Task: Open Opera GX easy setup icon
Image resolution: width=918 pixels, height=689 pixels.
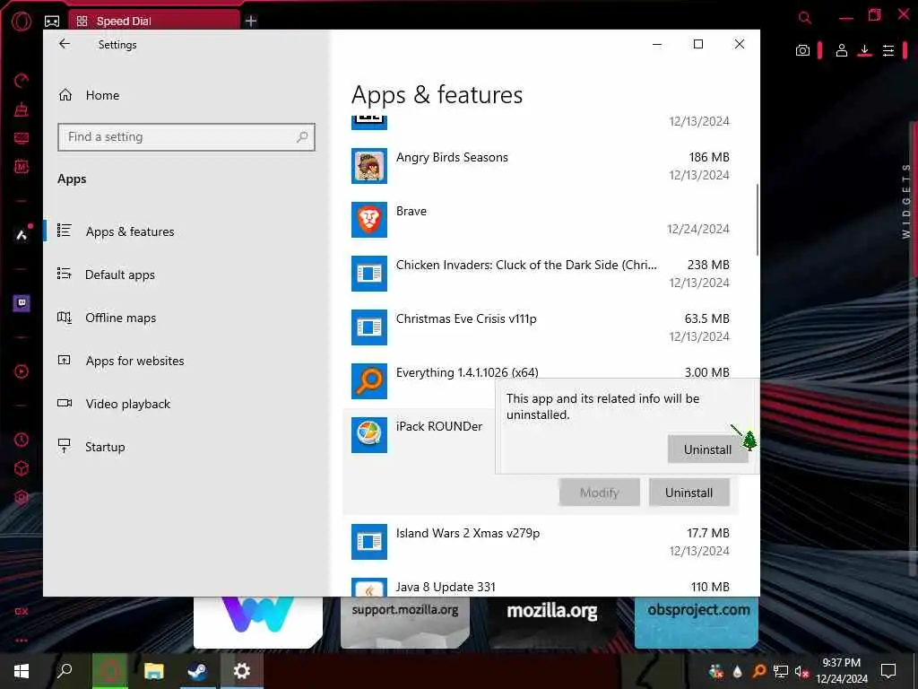Action: (x=888, y=50)
